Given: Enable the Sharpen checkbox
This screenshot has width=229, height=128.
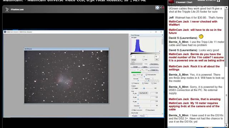Looking at the screenshot, I should 133,88.
